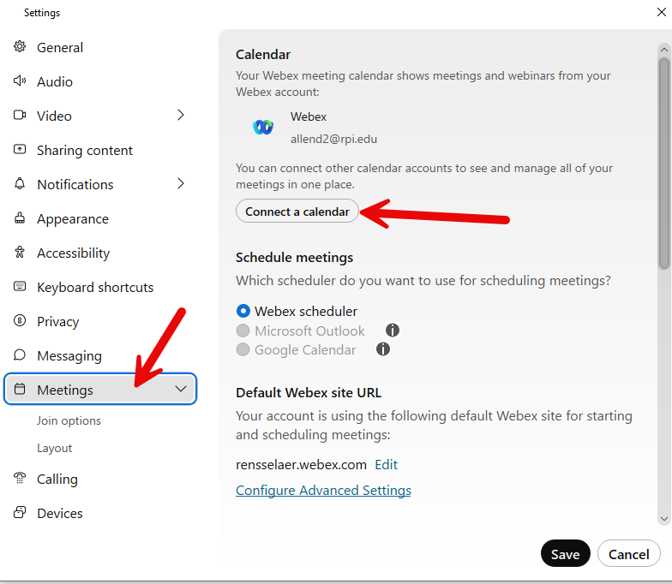Select the Webex scheduler radio button
This screenshot has height=584, width=672.
[x=243, y=312]
